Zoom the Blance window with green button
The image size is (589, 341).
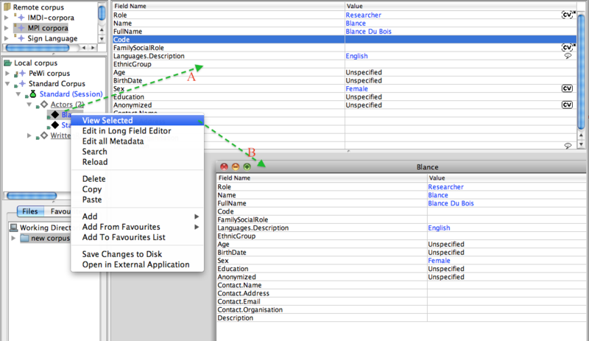pyautogui.click(x=247, y=166)
